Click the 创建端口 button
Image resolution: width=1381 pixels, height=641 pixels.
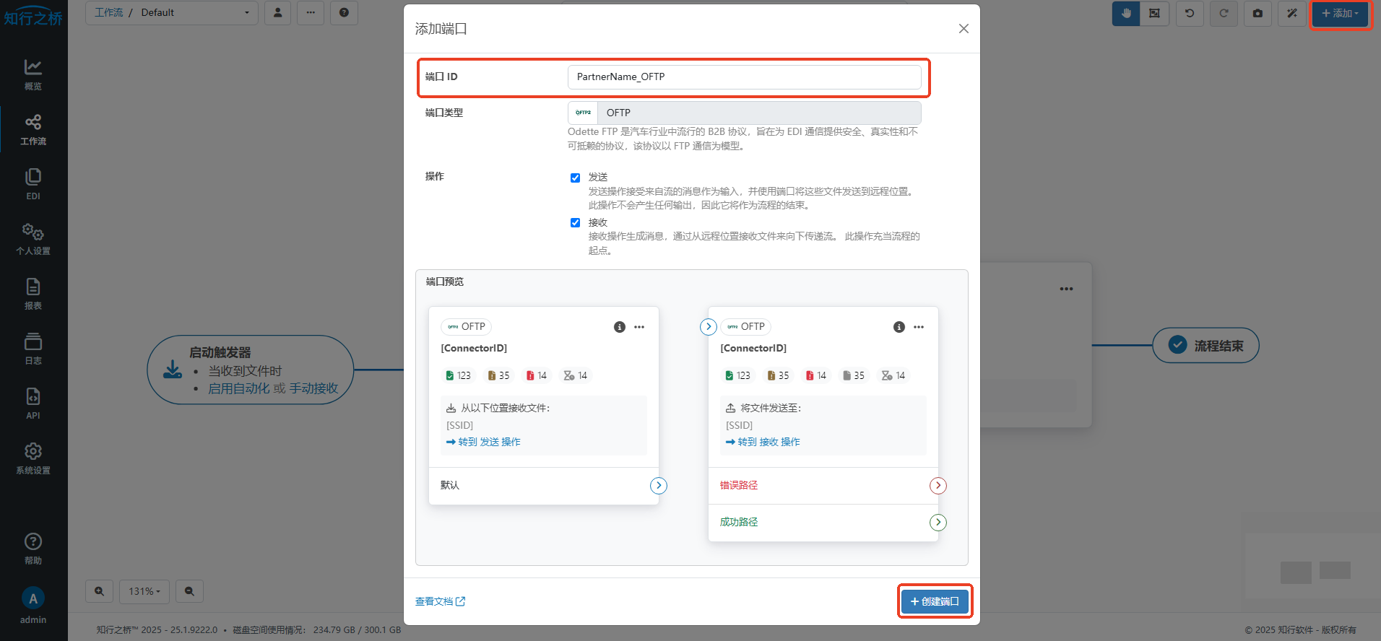tap(935, 601)
